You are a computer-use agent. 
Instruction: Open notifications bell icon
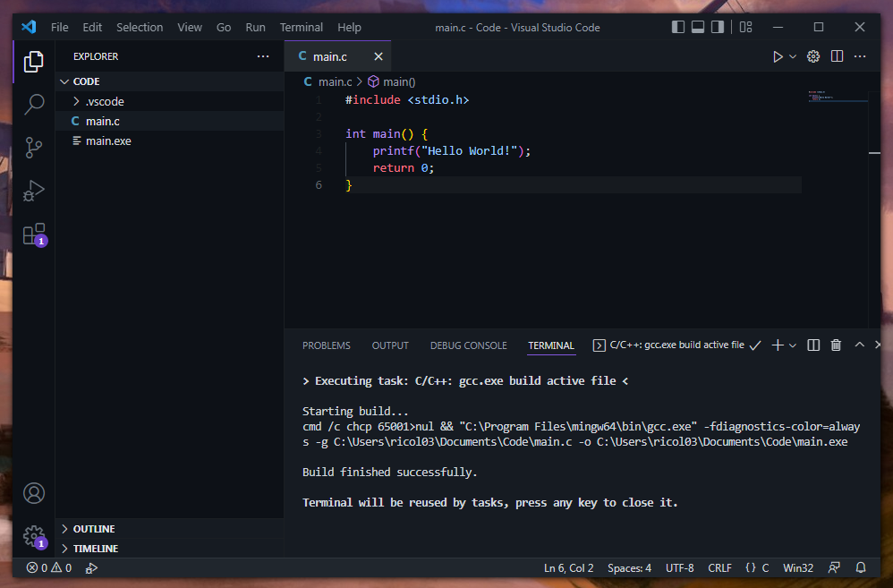tap(861, 568)
